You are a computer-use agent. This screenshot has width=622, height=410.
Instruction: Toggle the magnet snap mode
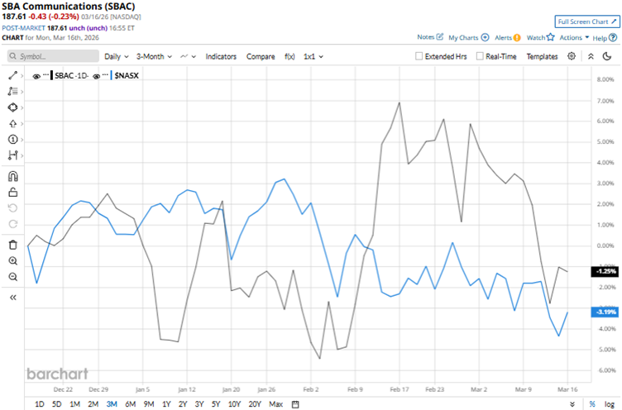coord(12,176)
